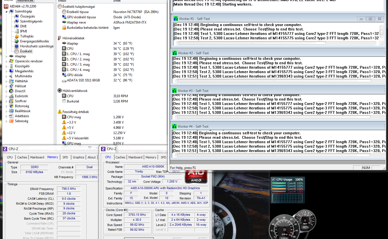Click the Hűtőventilátorok fan icon

click(60, 91)
